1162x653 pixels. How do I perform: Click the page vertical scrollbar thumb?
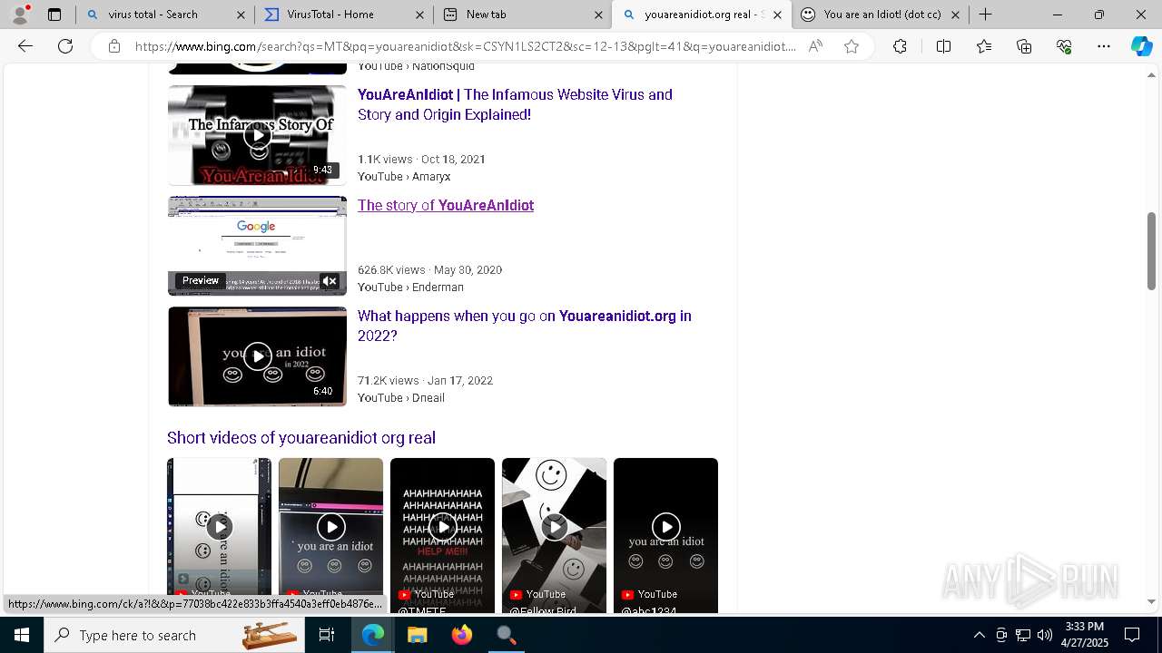point(1151,251)
